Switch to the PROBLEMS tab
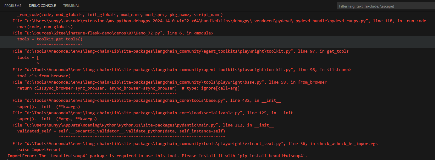The width and height of the screenshot is (435, 160). (13, 6)
